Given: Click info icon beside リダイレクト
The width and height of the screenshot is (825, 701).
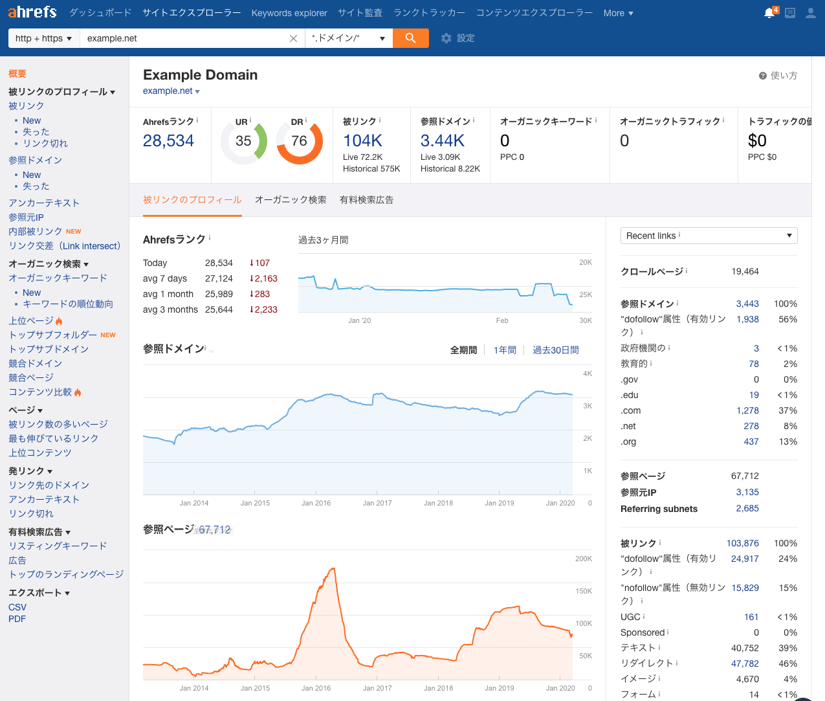Looking at the screenshot, I should coord(677,662).
